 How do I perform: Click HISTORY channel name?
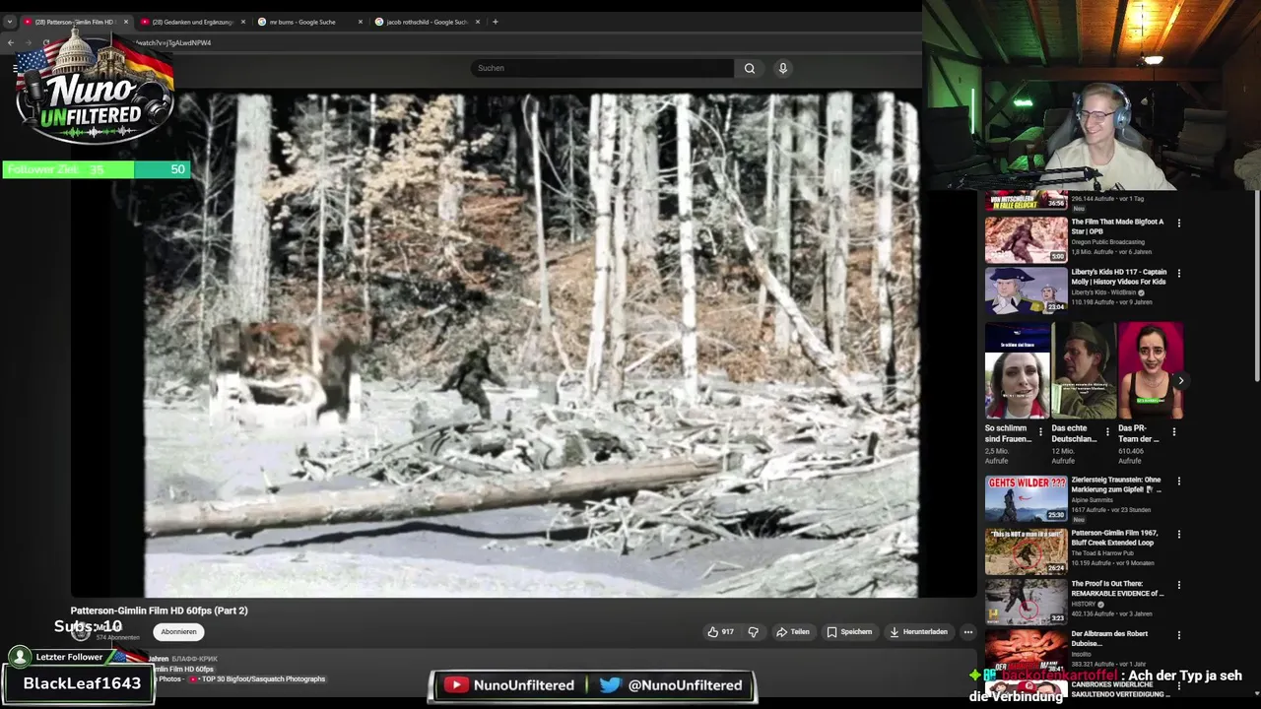1086,604
